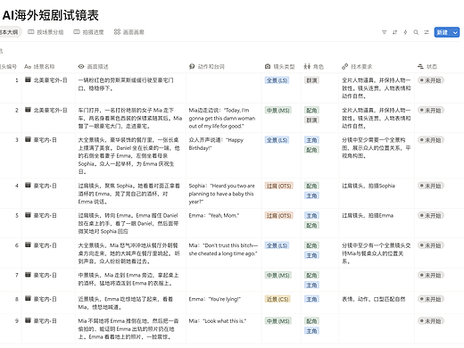Click the clapperboard icon in row 3

coord(28,139)
